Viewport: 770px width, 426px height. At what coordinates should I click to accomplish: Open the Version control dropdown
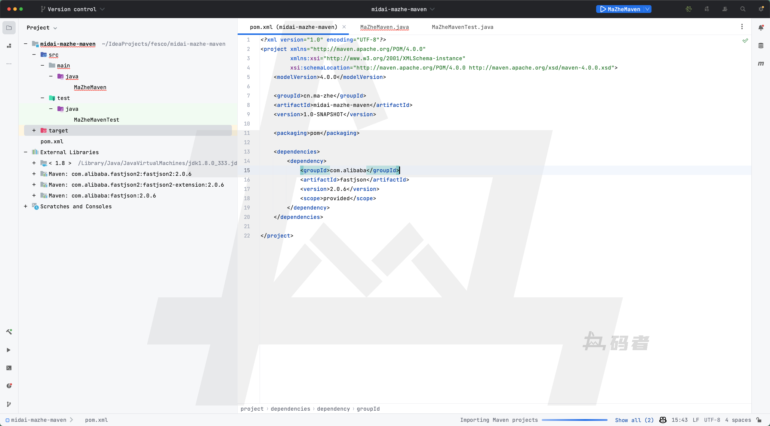(73, 9)
